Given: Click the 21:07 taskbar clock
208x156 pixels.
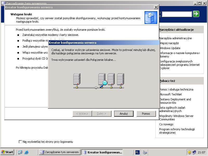Looking at the screenshot, I should [201, 152].
